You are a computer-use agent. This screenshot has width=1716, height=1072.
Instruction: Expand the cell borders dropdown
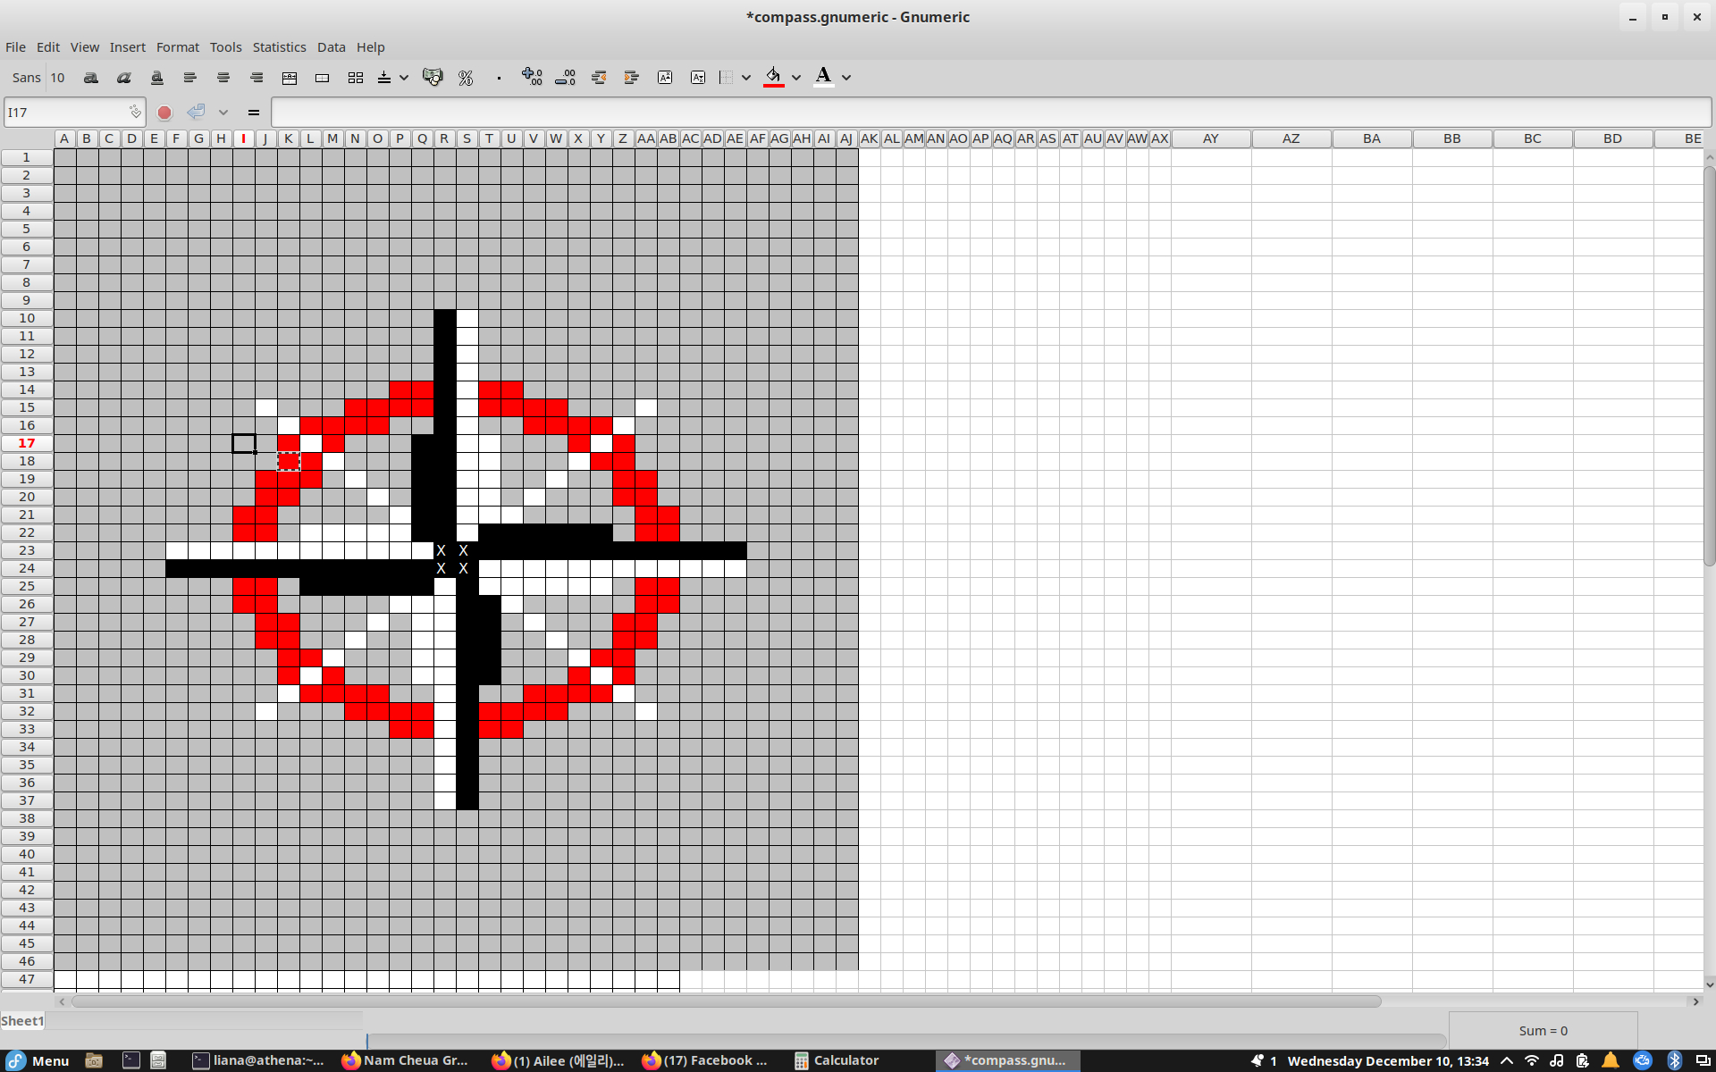(746, 78)
